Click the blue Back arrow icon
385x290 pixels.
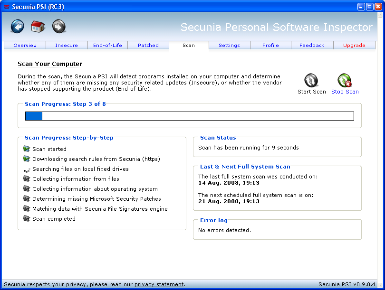[x=18, y=27]
